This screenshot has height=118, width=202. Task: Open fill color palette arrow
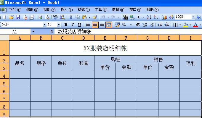click(x=190, y=25)
